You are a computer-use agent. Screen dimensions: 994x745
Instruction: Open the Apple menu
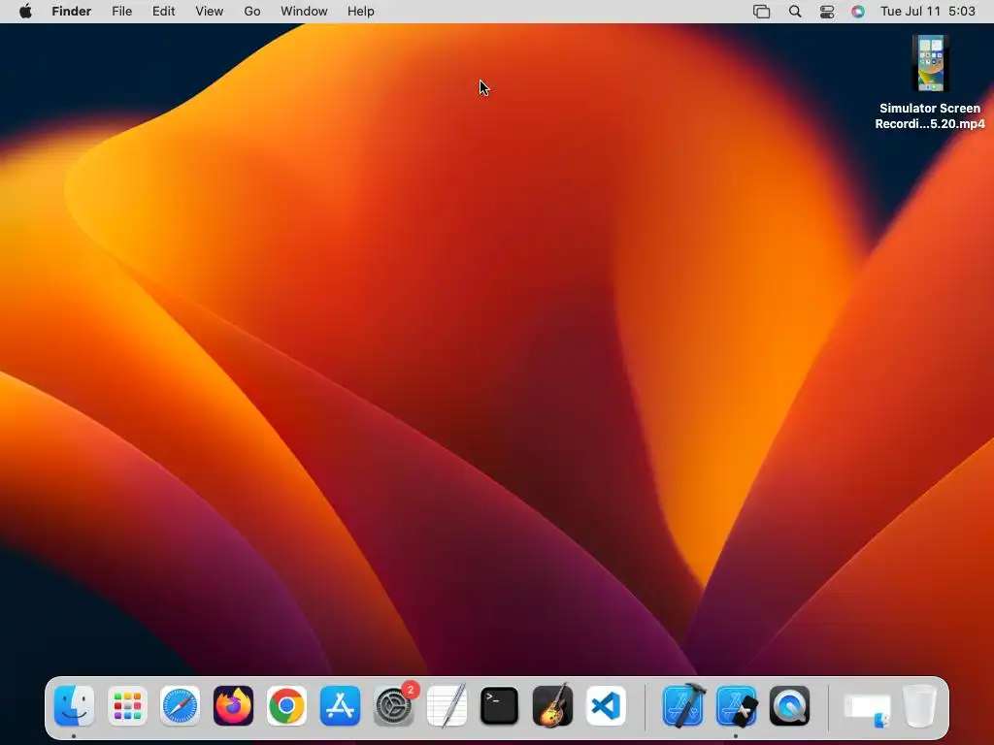[x=25, y=12]
